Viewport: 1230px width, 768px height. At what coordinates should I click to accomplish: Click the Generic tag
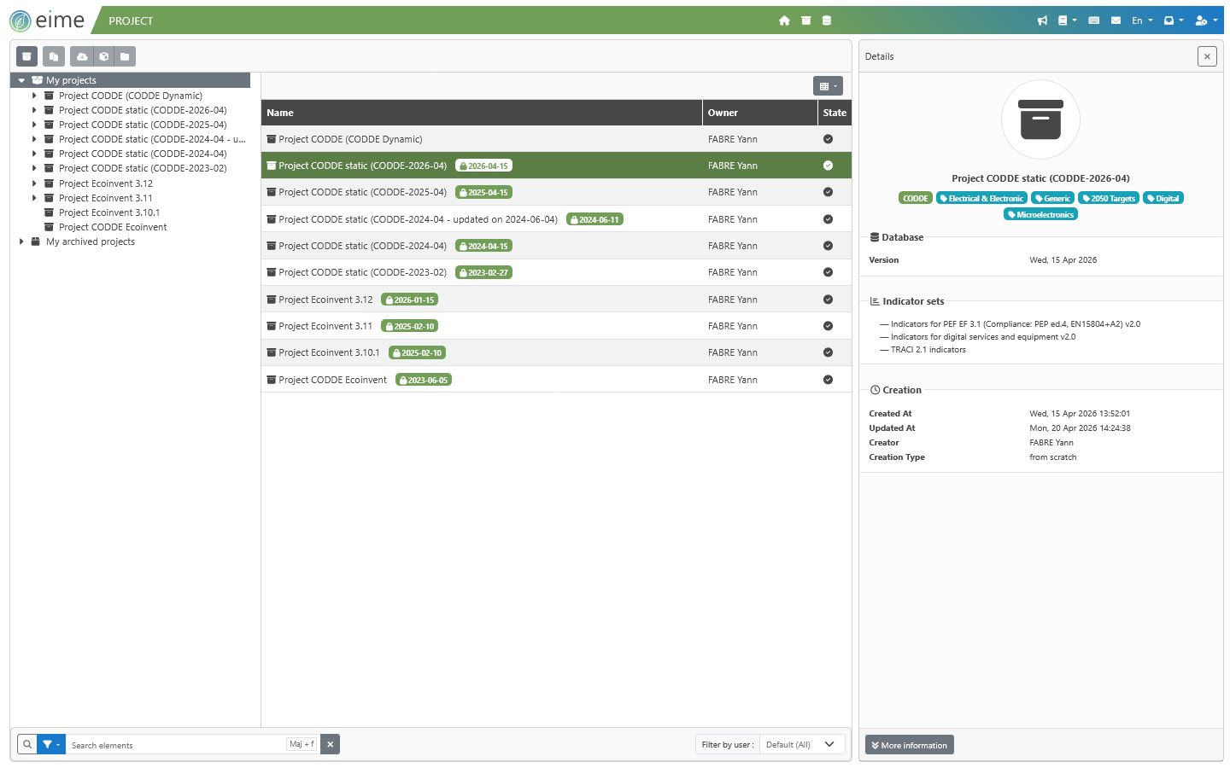tap(1053, 198)
